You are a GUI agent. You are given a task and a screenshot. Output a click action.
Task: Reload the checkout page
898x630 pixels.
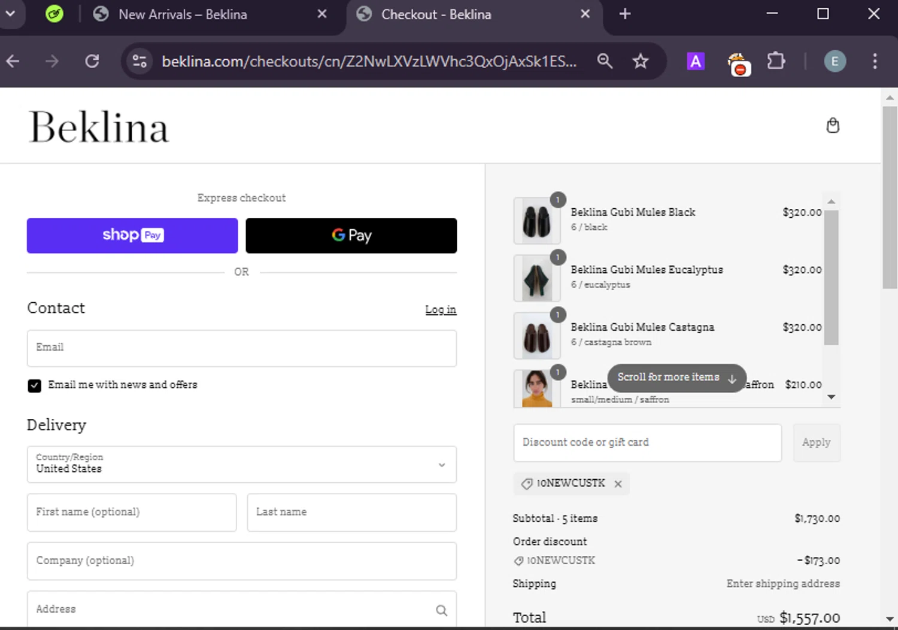click(x=92, y=61)
